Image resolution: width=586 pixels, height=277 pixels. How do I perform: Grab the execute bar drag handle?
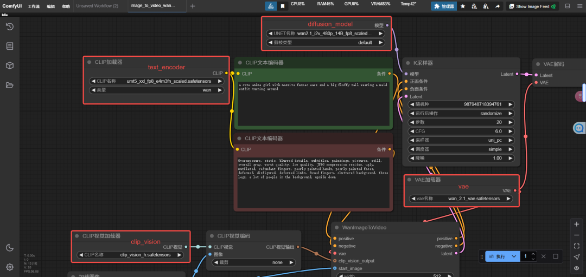pos(482,256)
